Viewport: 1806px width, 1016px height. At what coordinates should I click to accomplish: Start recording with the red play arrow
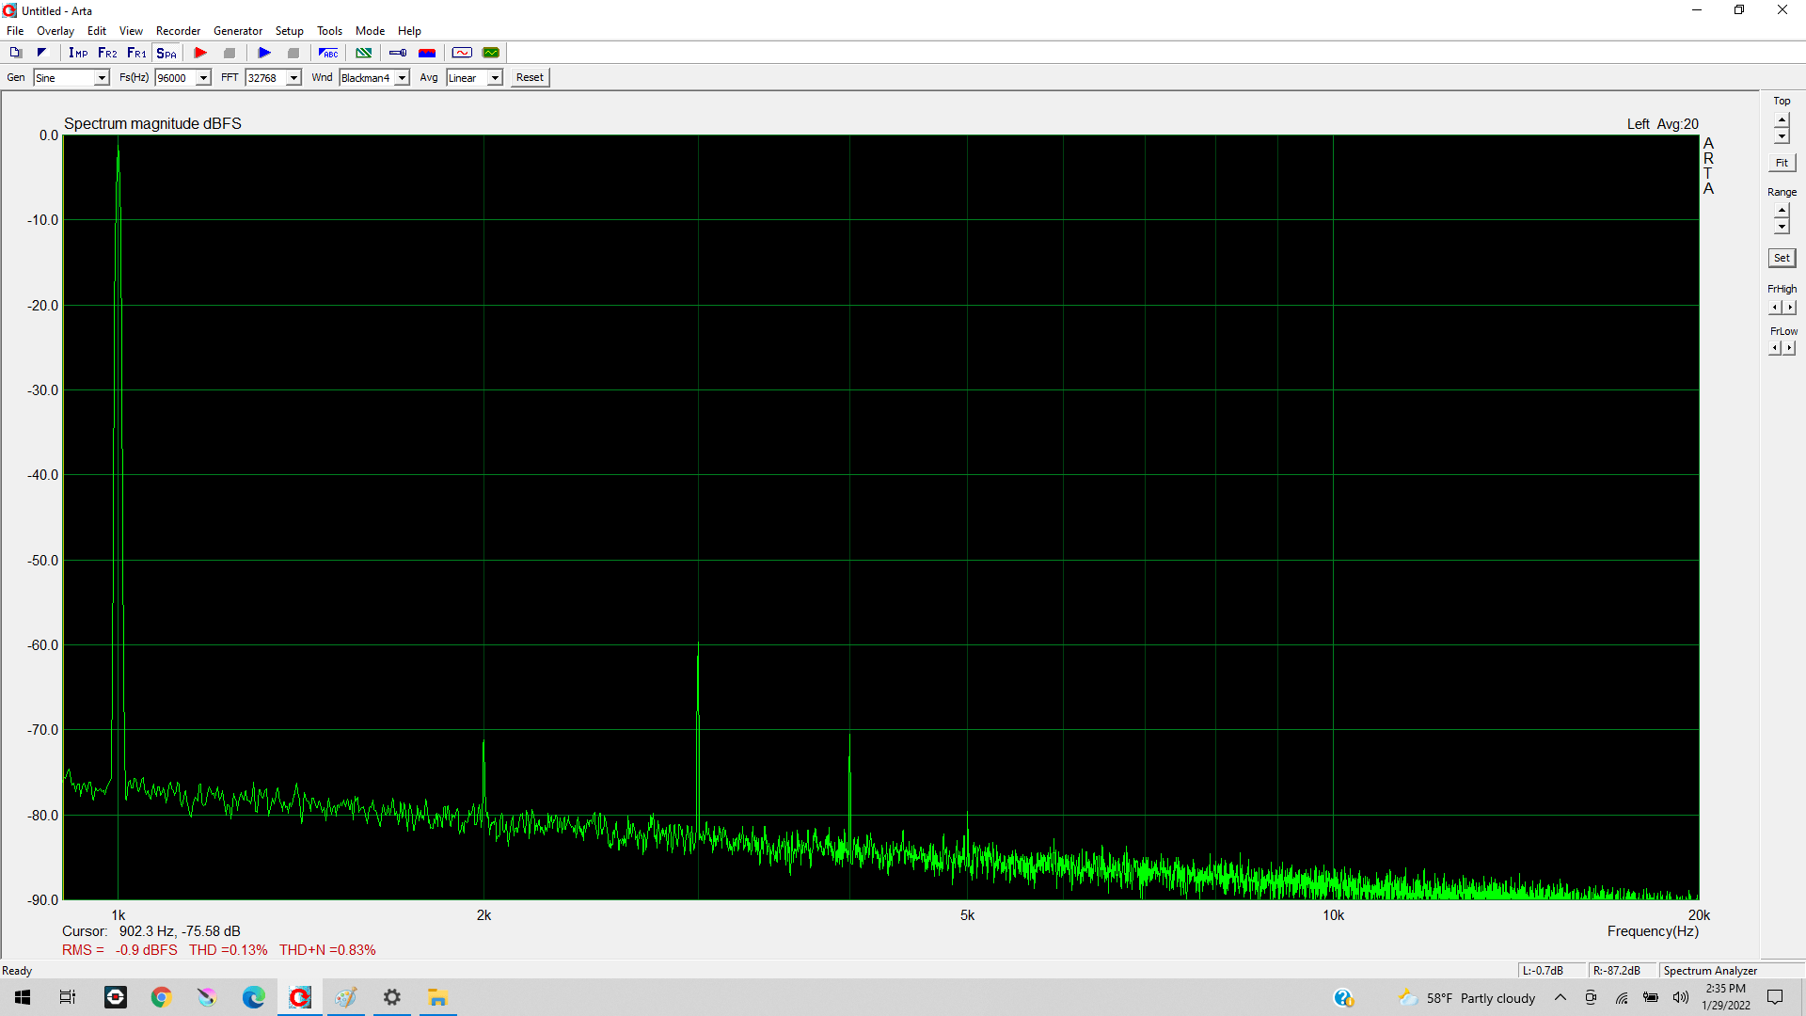200,53
